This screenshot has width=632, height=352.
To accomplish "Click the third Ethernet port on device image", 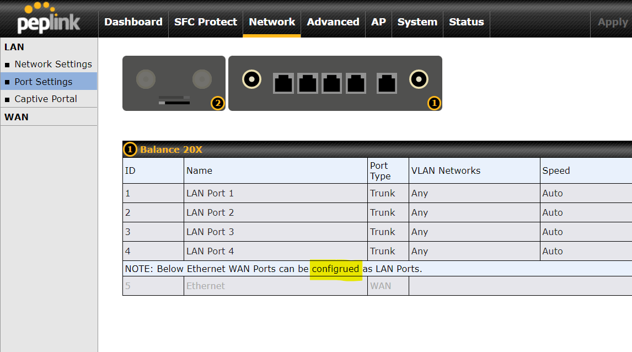I will pyautogui.click(x=332, y=83).
